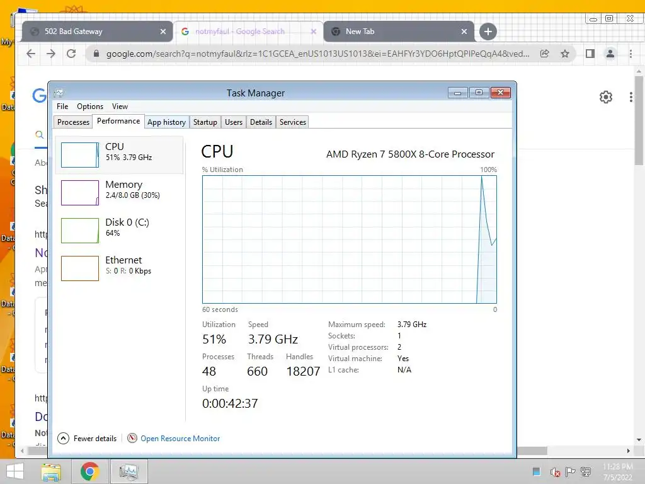Click the Chrome address bar URL
The width and height of the screenshot is (645, 484).
[317, 54]
